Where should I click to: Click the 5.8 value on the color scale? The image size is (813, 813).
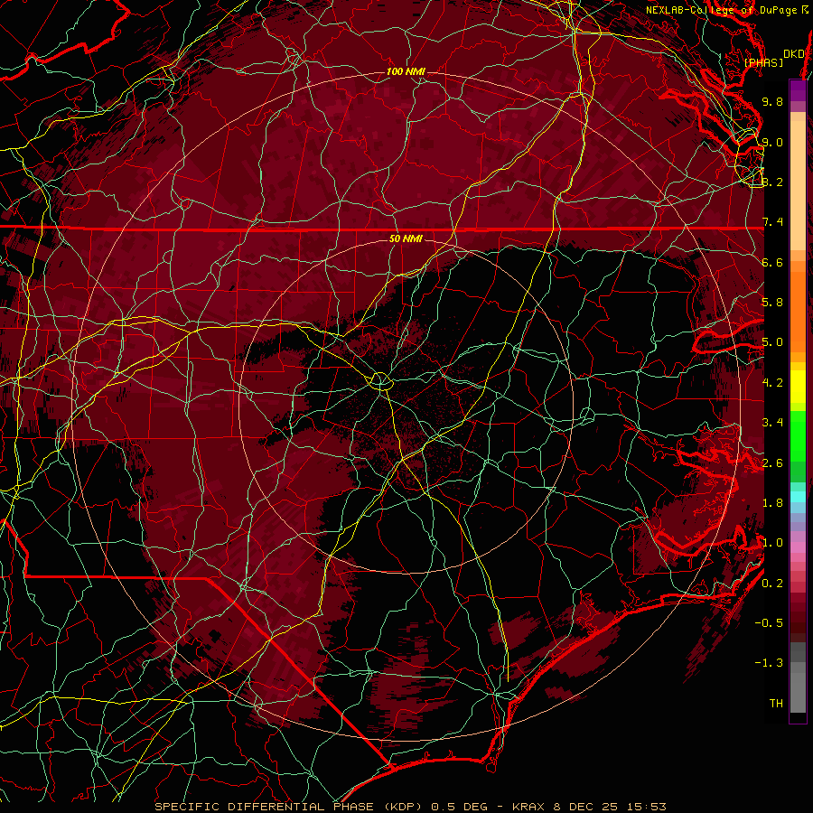click(x=772, y=303)
